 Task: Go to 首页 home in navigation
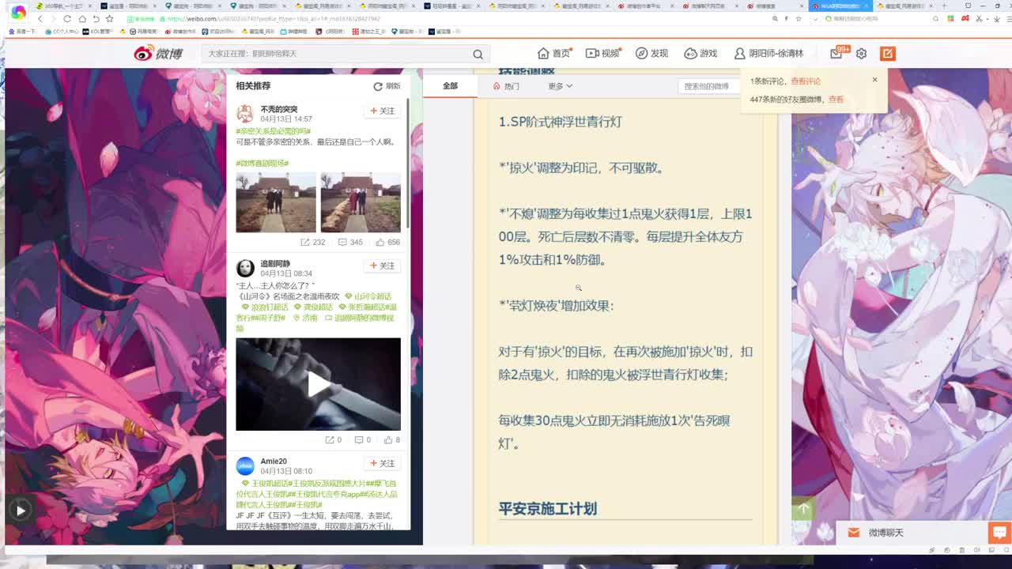click(554, 54)
